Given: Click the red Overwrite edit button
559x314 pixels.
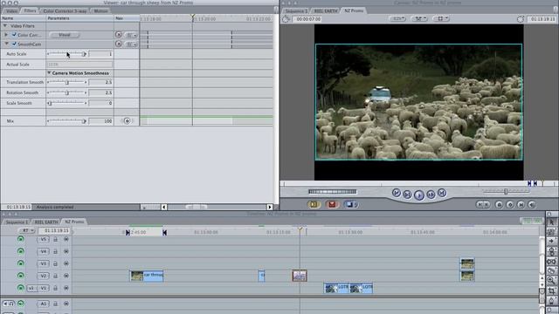Looking at the screenshot, I should tap(332, 204).
